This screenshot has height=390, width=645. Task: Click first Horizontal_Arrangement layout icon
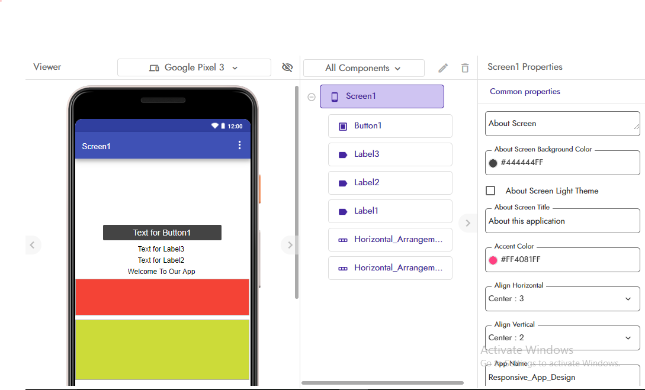tap(343, 240)
